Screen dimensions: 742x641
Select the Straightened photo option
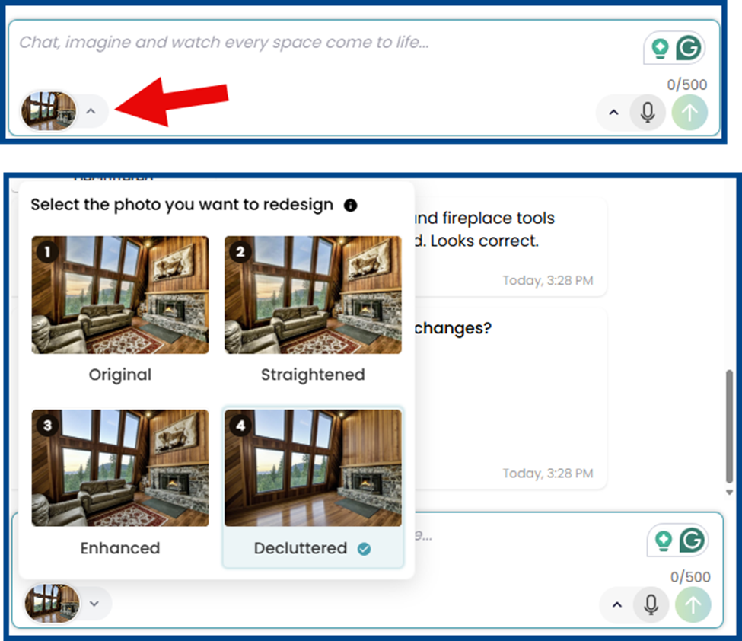tap(313, 295)
